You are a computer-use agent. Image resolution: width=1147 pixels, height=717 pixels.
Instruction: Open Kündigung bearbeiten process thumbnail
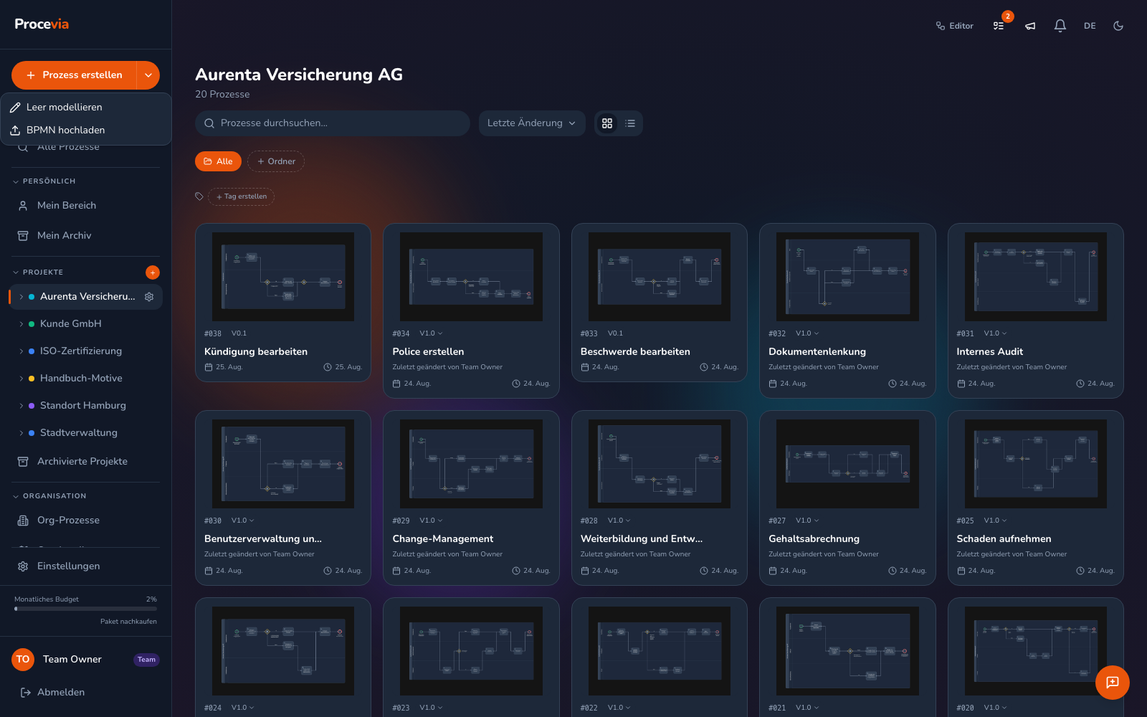tap(283, 277)
